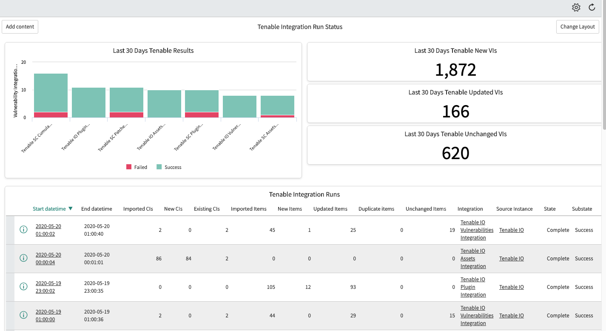This screenshot has width=606, height=331.
Task: Open the 2020-05-20 01:00:02 start datetime link
Action: 48,230
